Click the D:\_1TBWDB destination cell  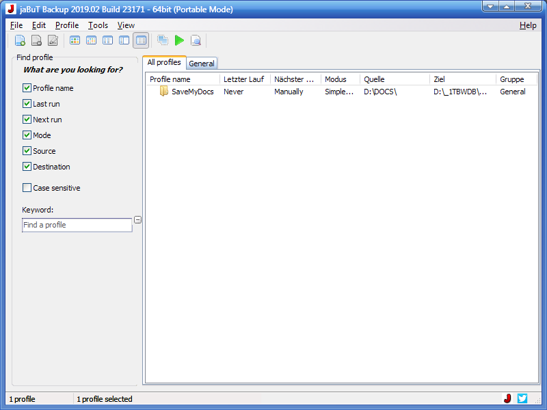coord(460,92)
